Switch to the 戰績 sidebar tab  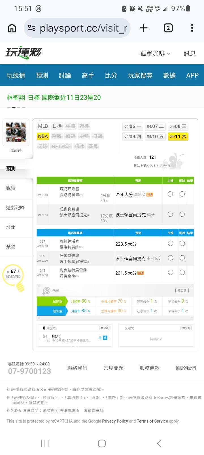click(x=11, y=188)
